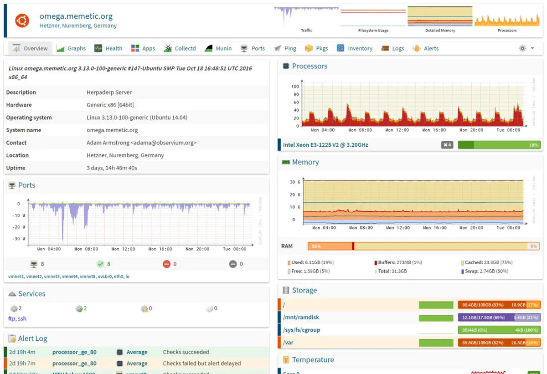Open the Traffic mini graph thumbnail
Screen dimensions: 547x374
click(x=306, y=16)
